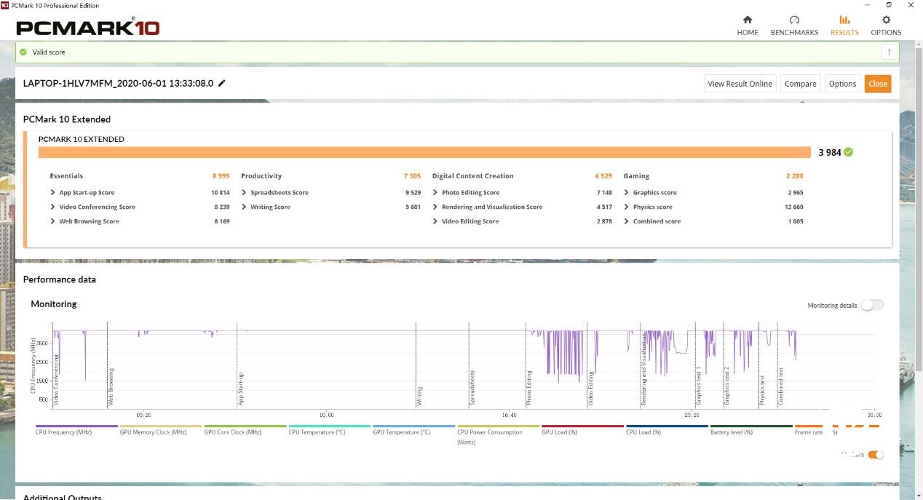This screenshot has width=923, height=500.
Task: Click the Essentials score 8 995
Action: click(221, 176)
